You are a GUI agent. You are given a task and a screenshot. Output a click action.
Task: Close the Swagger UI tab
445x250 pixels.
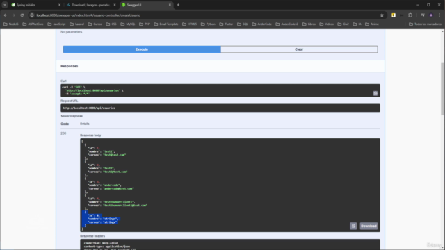170,5
